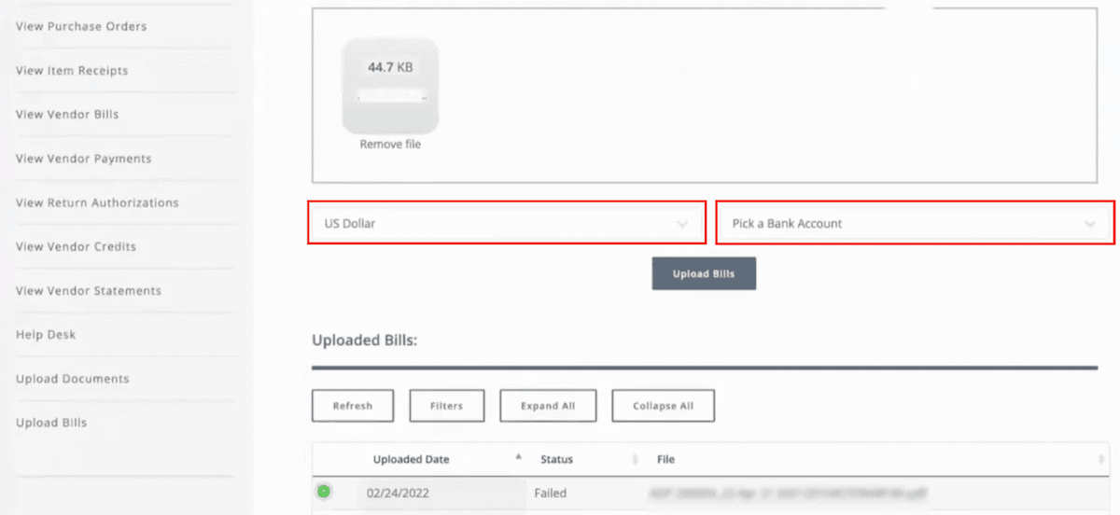1120x515 pixels.
Task: Open View Item Receipts page
Action: [72, 71]
